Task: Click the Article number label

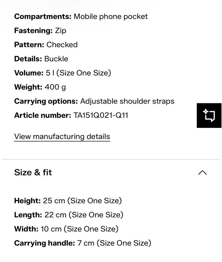Action: click(43, 115)
